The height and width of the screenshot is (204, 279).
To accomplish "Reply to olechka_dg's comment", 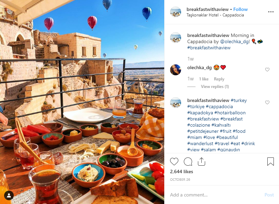I will [x=219, y=79].
